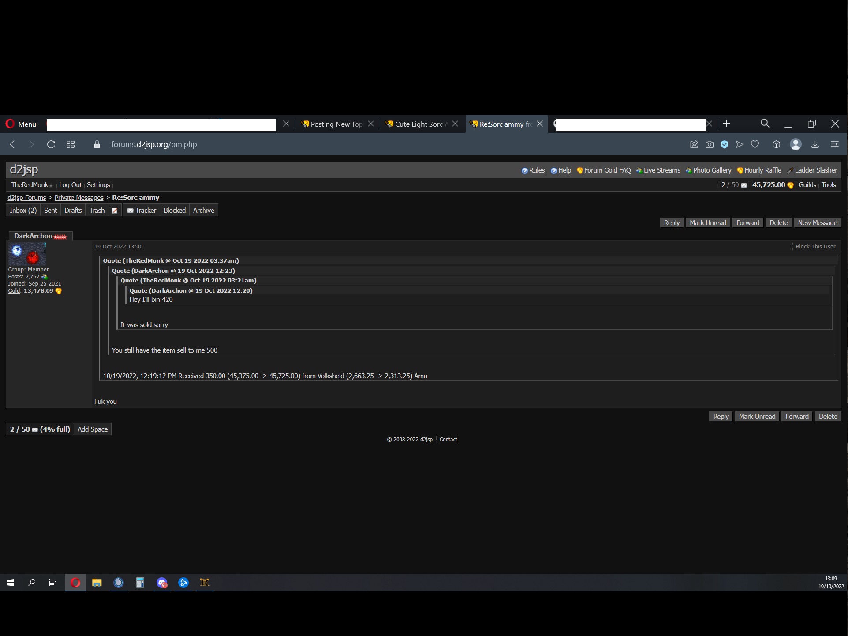Open forum Settings

[98, 185]
